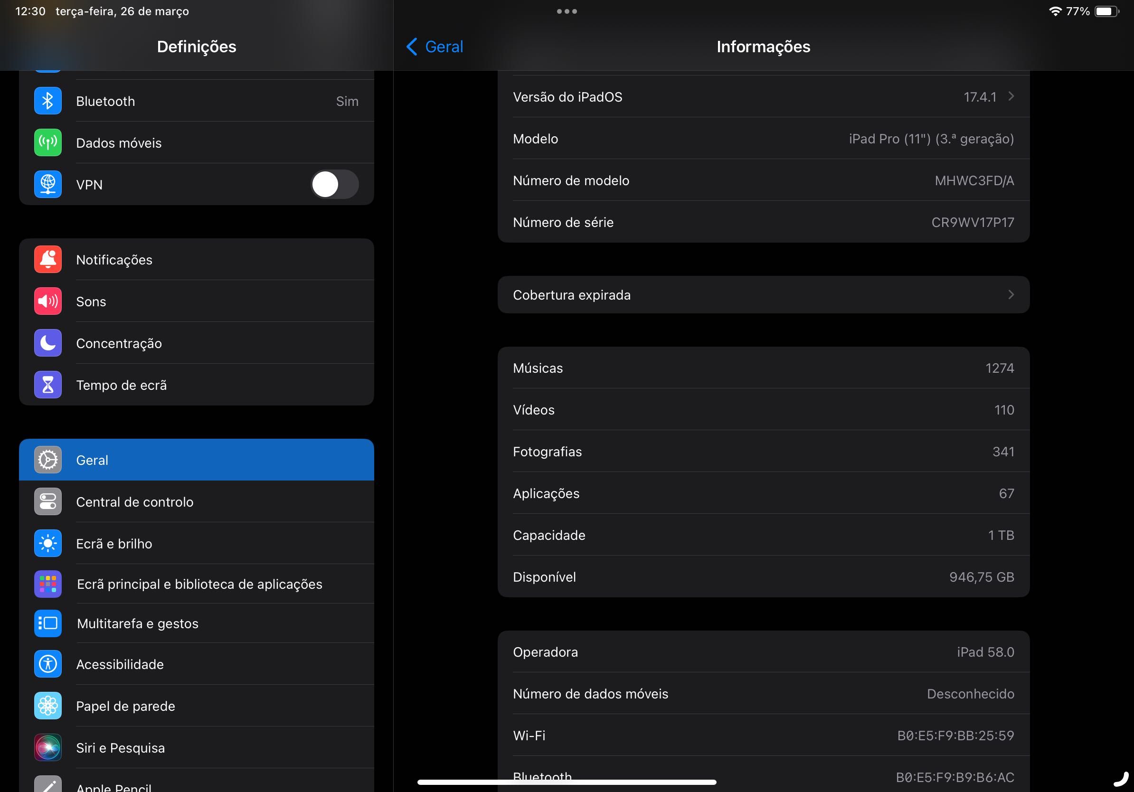
Task: Tap the date terça-feira, 26 de março
Action: (122, 11)
